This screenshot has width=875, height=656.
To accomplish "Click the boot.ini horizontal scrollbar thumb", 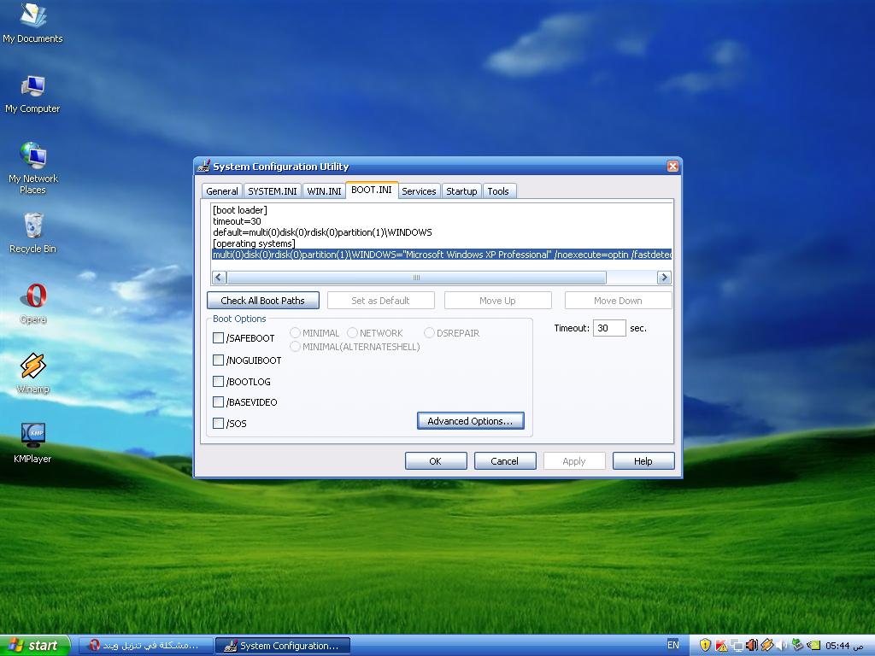I will coord(416,278).
